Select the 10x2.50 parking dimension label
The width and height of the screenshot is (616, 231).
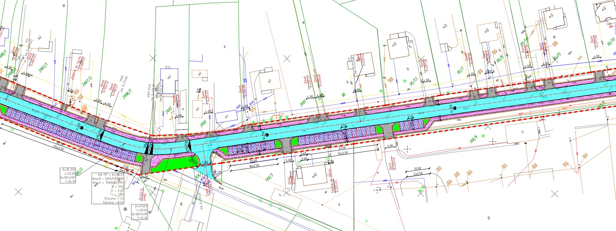(x=254, y=166)
